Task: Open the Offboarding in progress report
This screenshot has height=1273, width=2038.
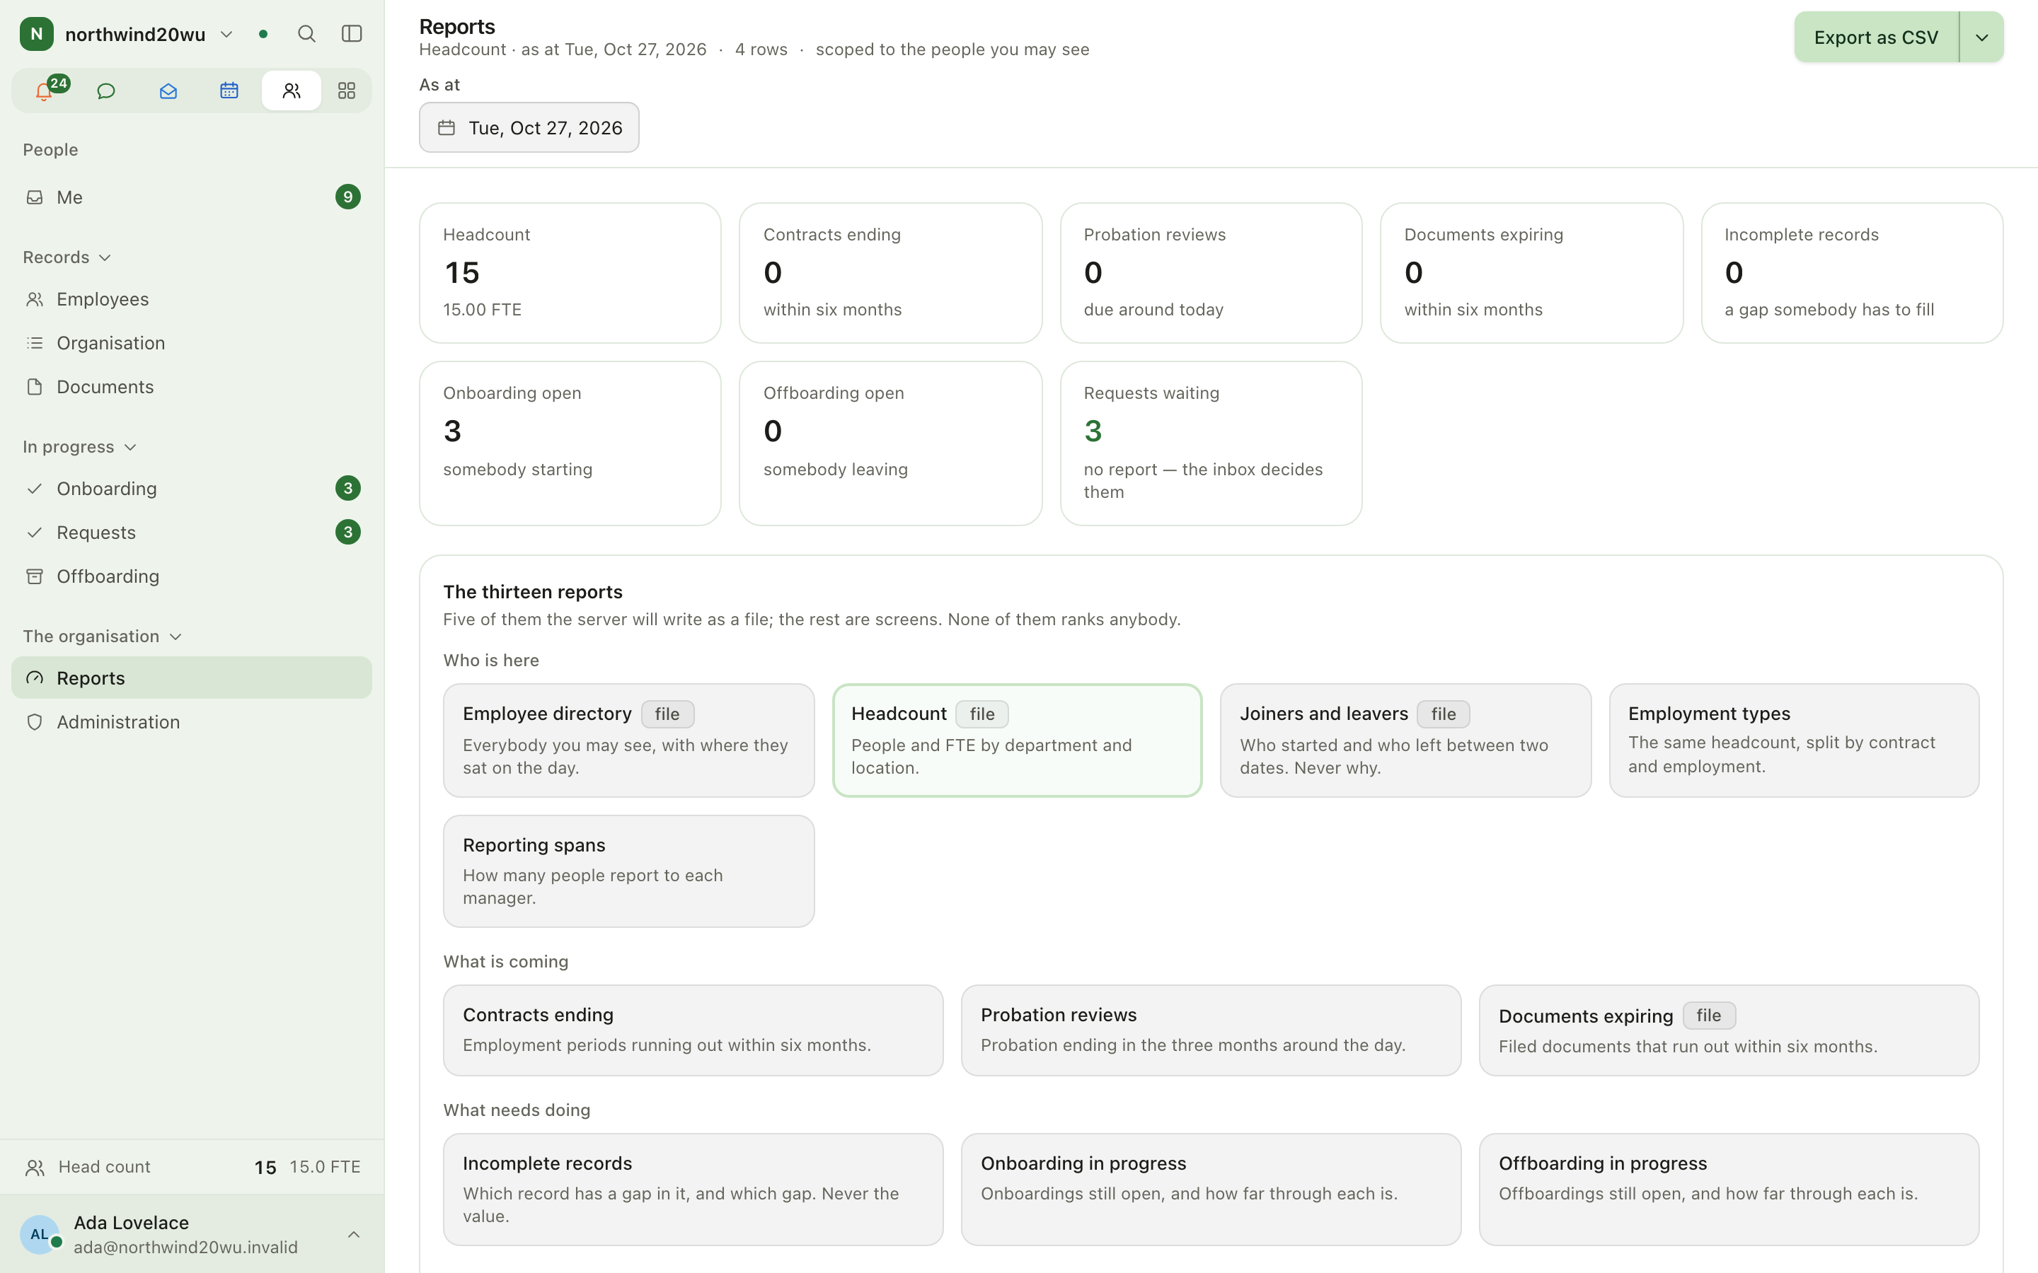Action: [x=1729, y=1189]
